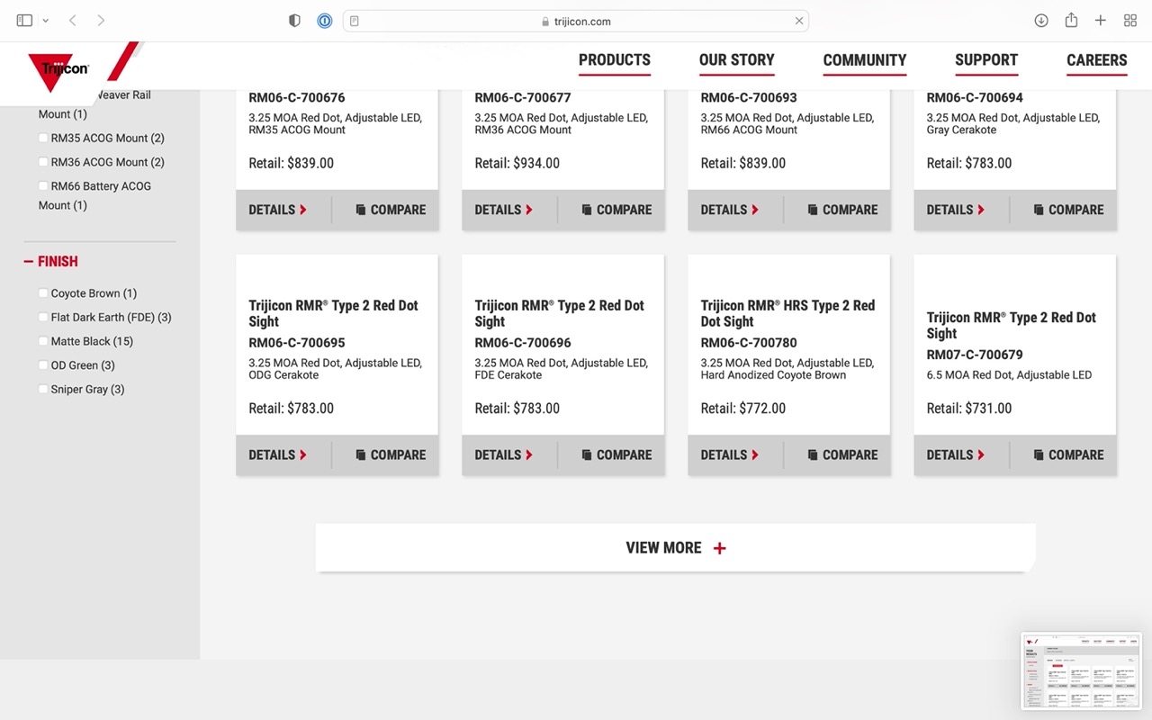Open DETAILS for RM06-C-700677
Screen dimensions: 1152x720
[504, 210]
